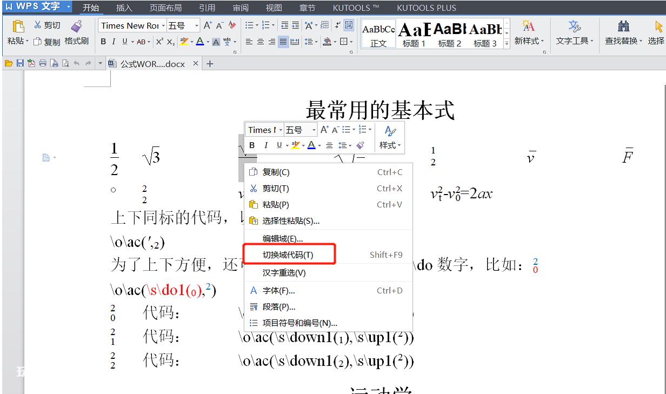Choose 编辑域(E)... from context menu
Viewport: 666px width, 394px height.
pos(328,238)
